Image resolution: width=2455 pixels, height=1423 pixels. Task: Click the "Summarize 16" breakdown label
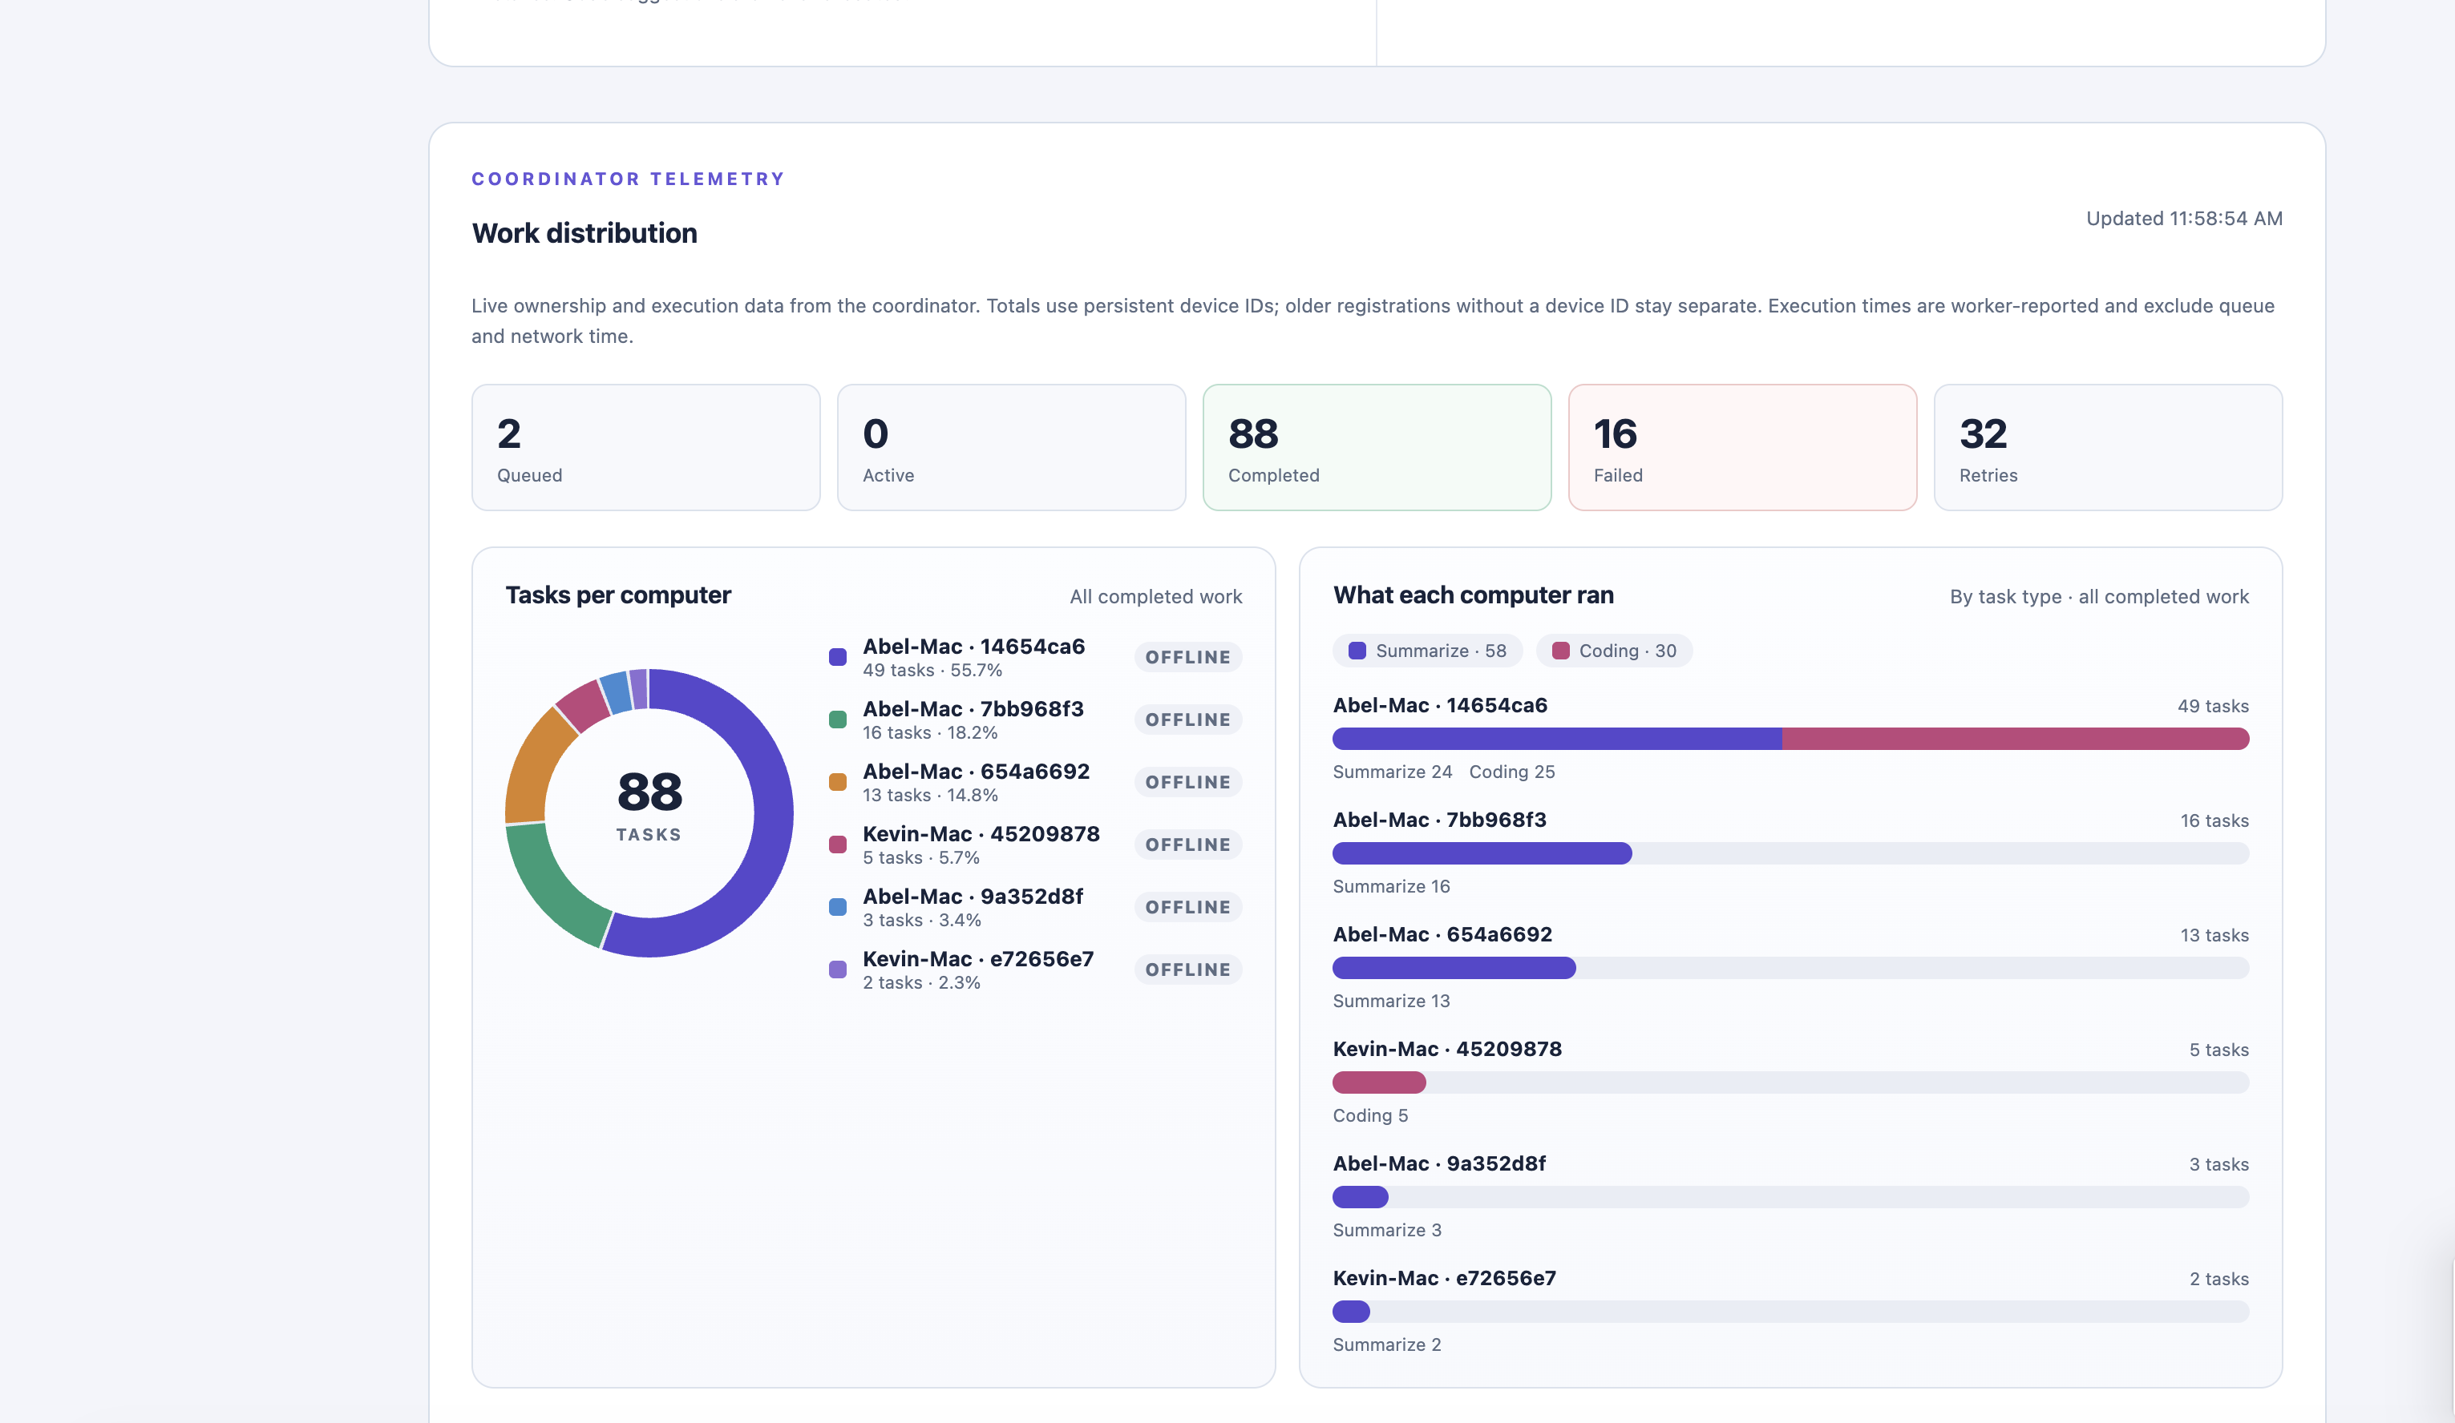tap(1391, 885)
